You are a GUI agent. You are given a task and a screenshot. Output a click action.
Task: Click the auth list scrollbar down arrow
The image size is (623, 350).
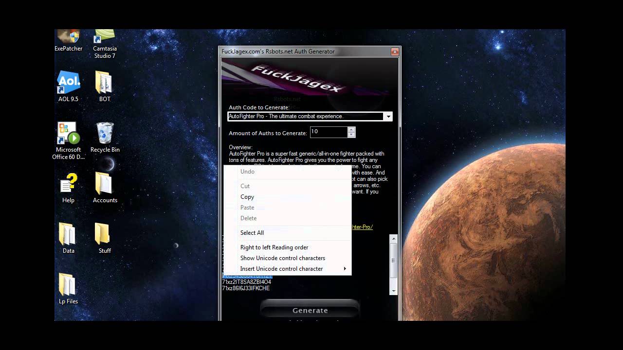click(x=394, y=291)
